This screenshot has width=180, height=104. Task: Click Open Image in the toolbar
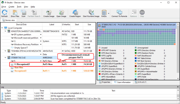coord(61,13)
